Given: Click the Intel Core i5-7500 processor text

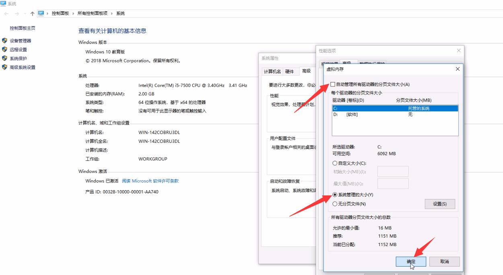Looking at the screenshot, I should 193,85.
